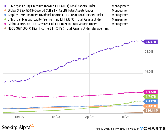This screenshot has height=132, width=168.
Task: Click the orange XYLD legend dot
Action: (x=6, y=10)
